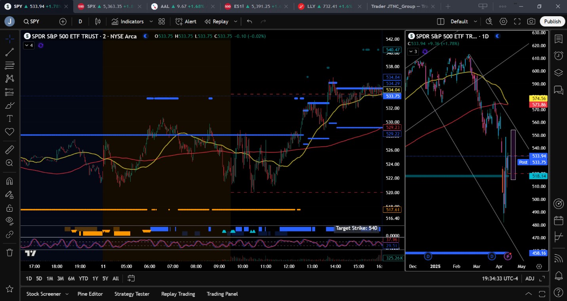The height and width of the screenshot is (301, 567).
Task: Open the Indicators dialog
Action: tap(127, 21)
